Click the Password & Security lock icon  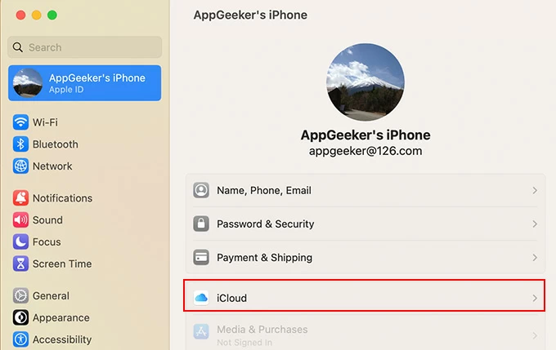click(x=201, y=224)
